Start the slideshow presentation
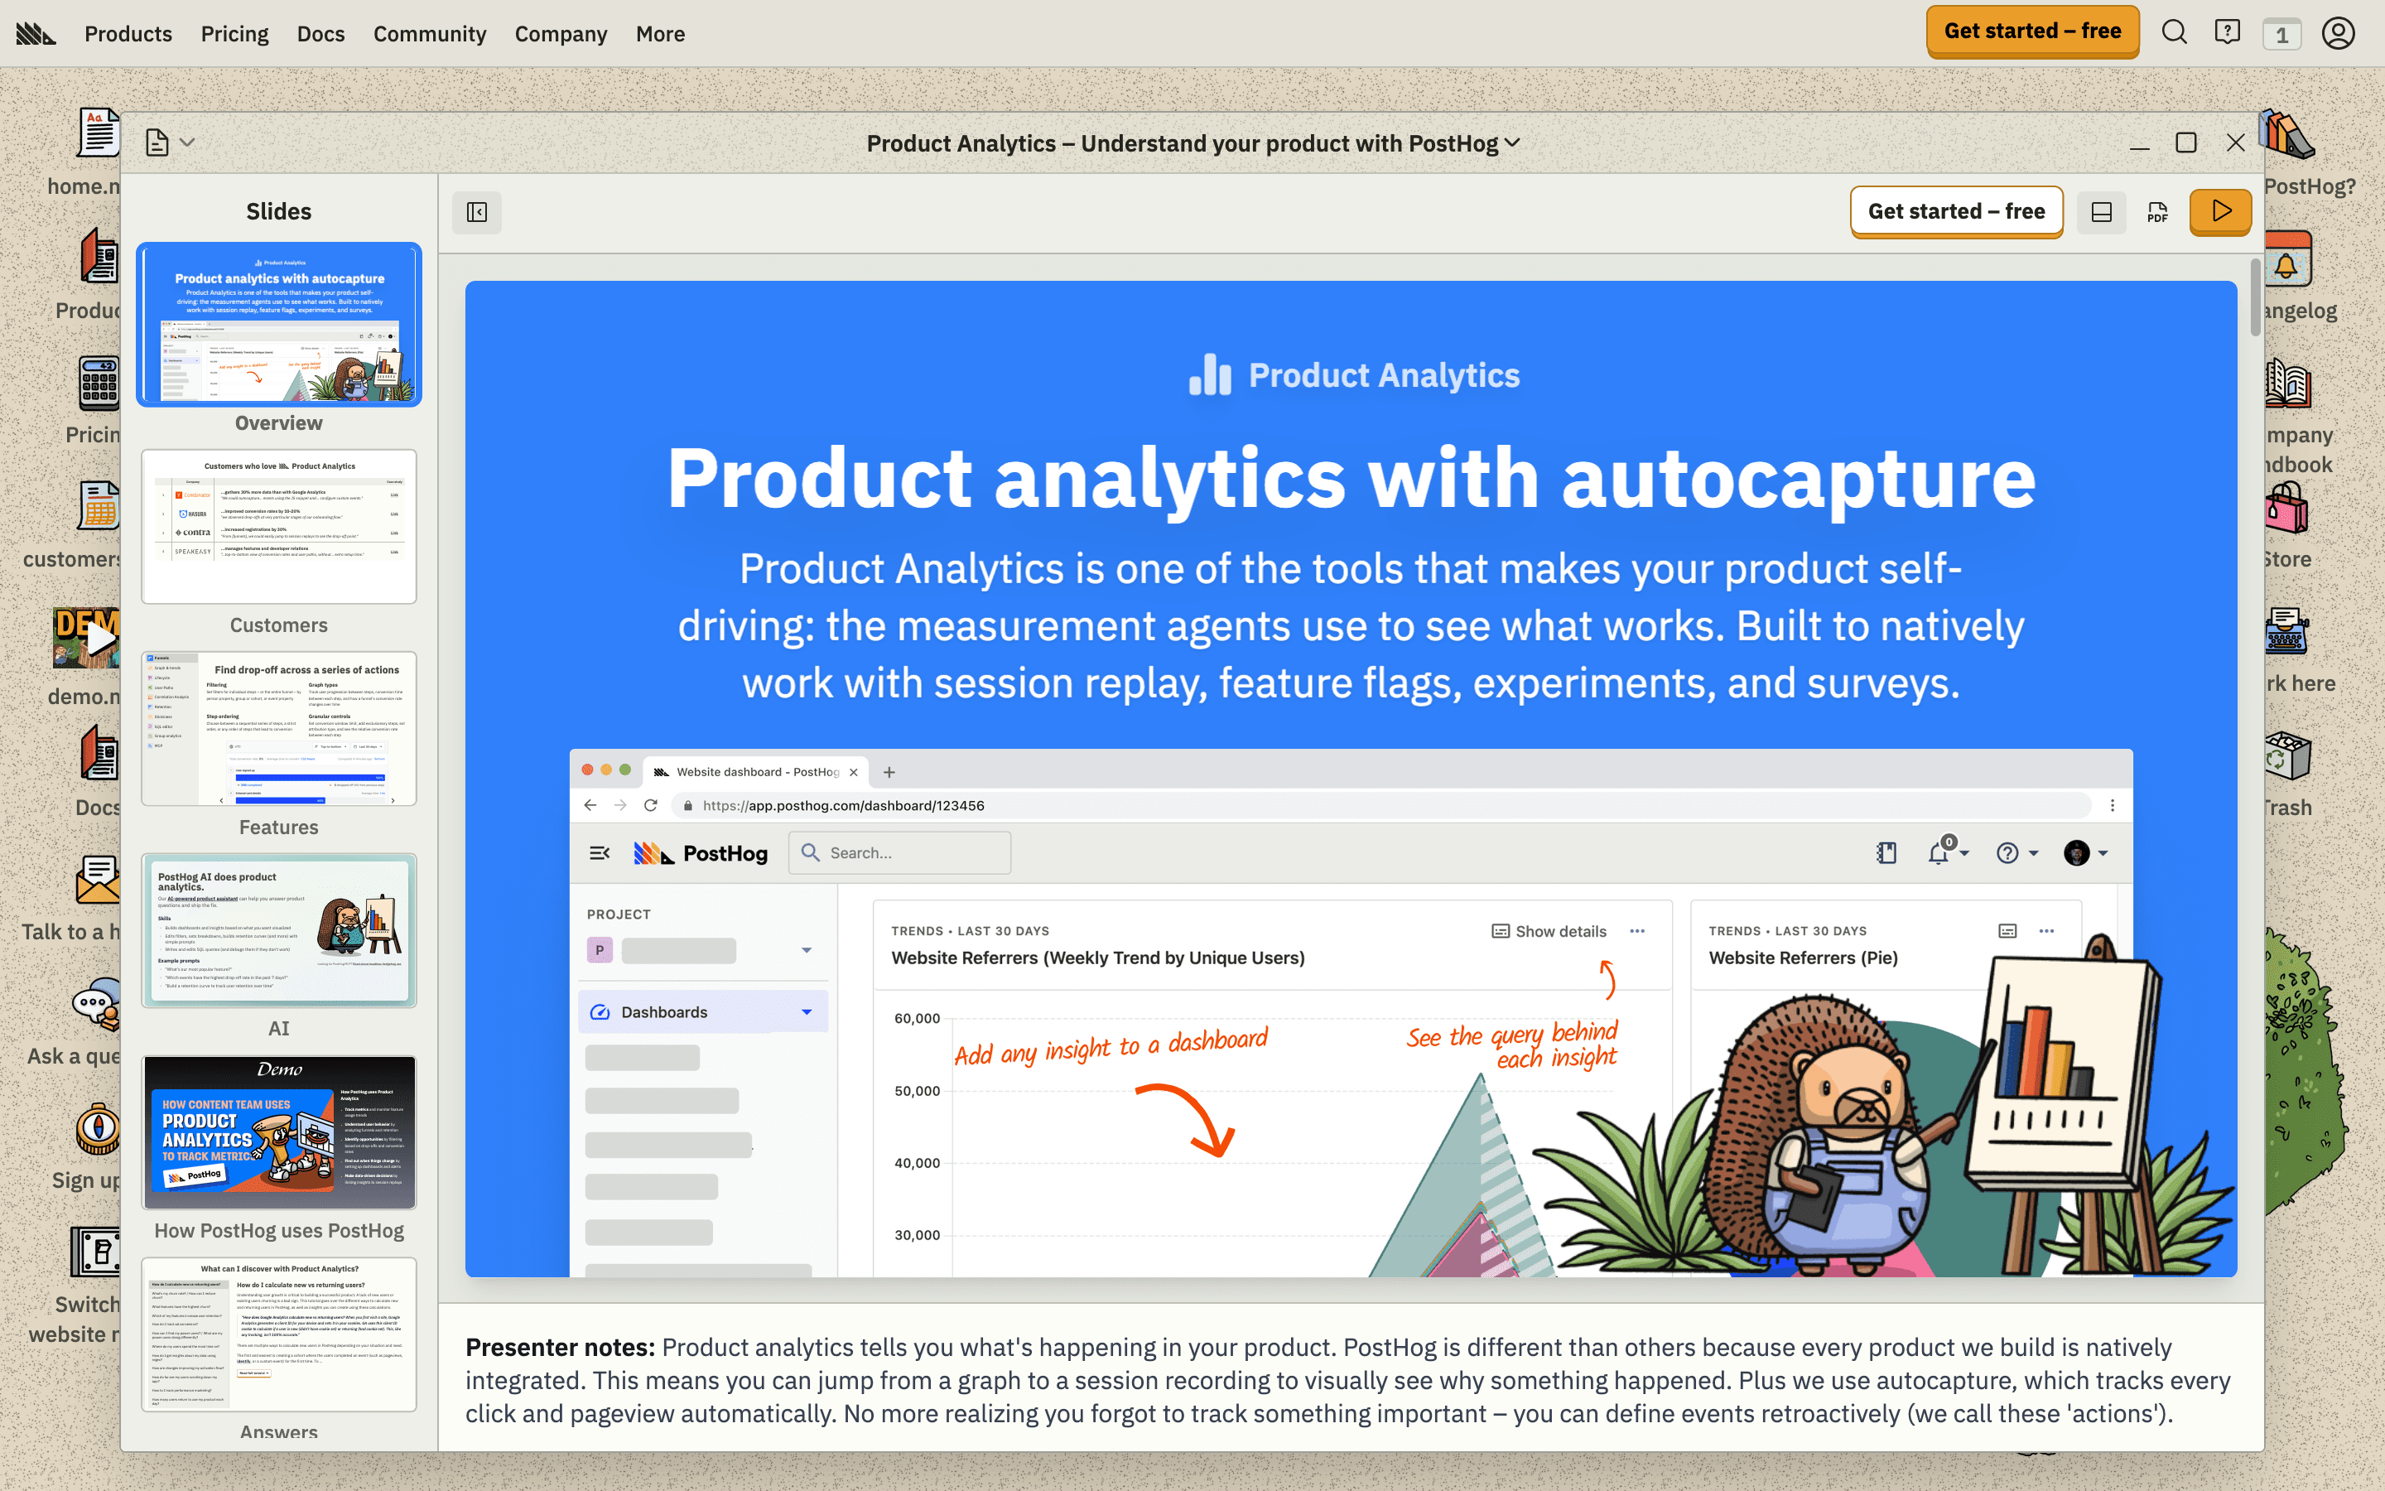 (x=2220, y=211)
